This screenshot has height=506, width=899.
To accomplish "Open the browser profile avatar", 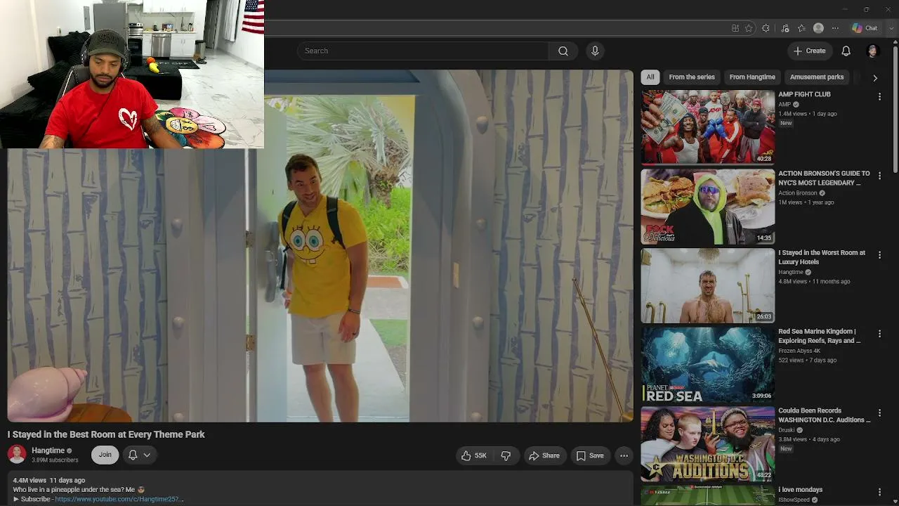I will pos(818,28).
